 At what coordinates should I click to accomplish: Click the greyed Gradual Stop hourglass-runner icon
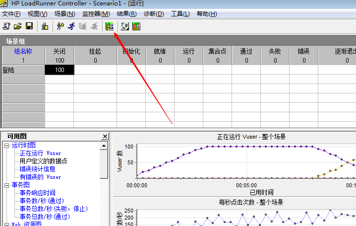point(83,26)
